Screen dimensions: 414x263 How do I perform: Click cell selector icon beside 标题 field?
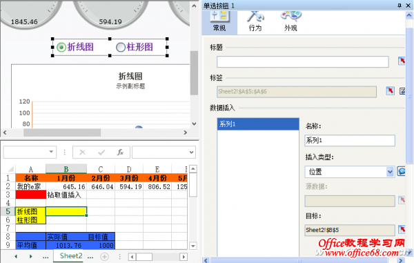(x=402, y=61)
